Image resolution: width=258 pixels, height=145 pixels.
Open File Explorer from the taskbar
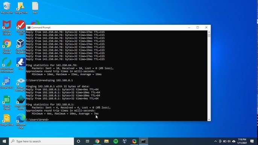pos(106,141)
